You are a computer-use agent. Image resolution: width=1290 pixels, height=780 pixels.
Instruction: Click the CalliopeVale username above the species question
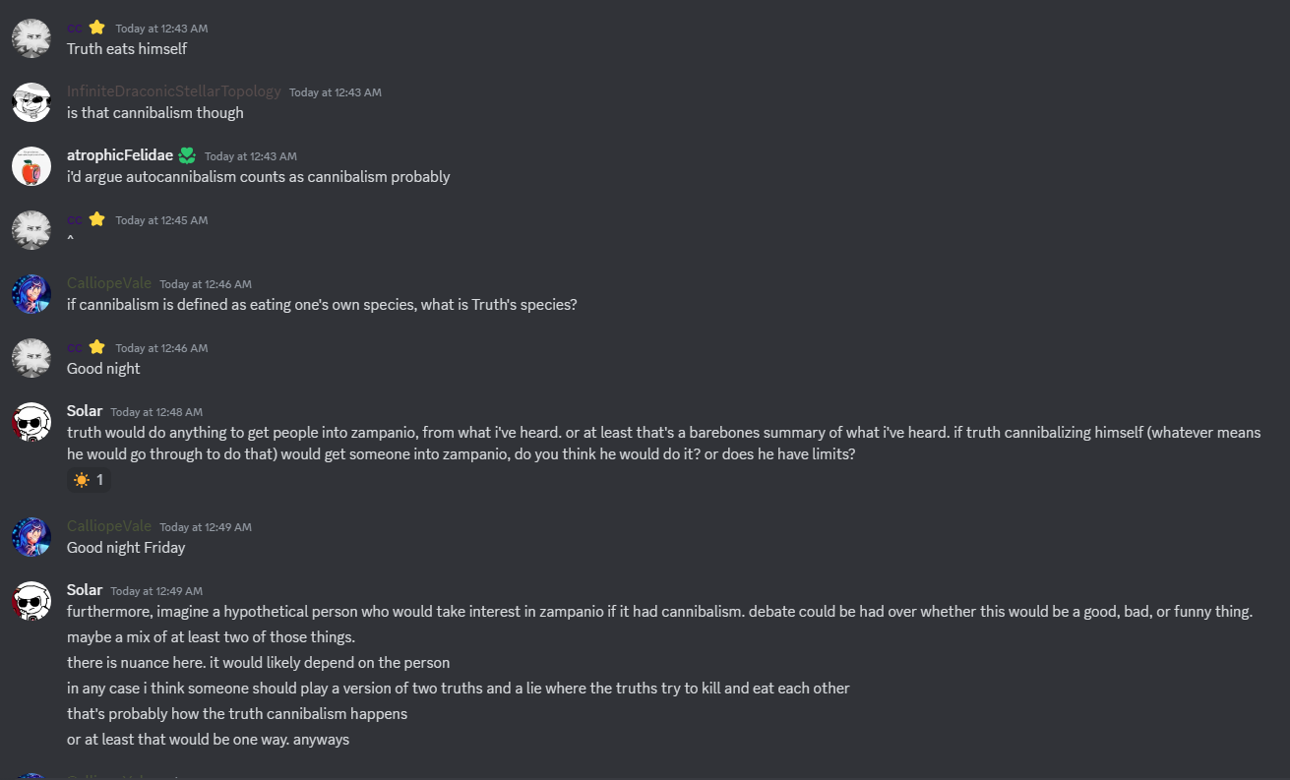click(x=109, y=283)
